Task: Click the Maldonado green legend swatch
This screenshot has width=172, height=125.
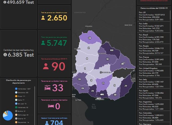Action: pos(16,107)
